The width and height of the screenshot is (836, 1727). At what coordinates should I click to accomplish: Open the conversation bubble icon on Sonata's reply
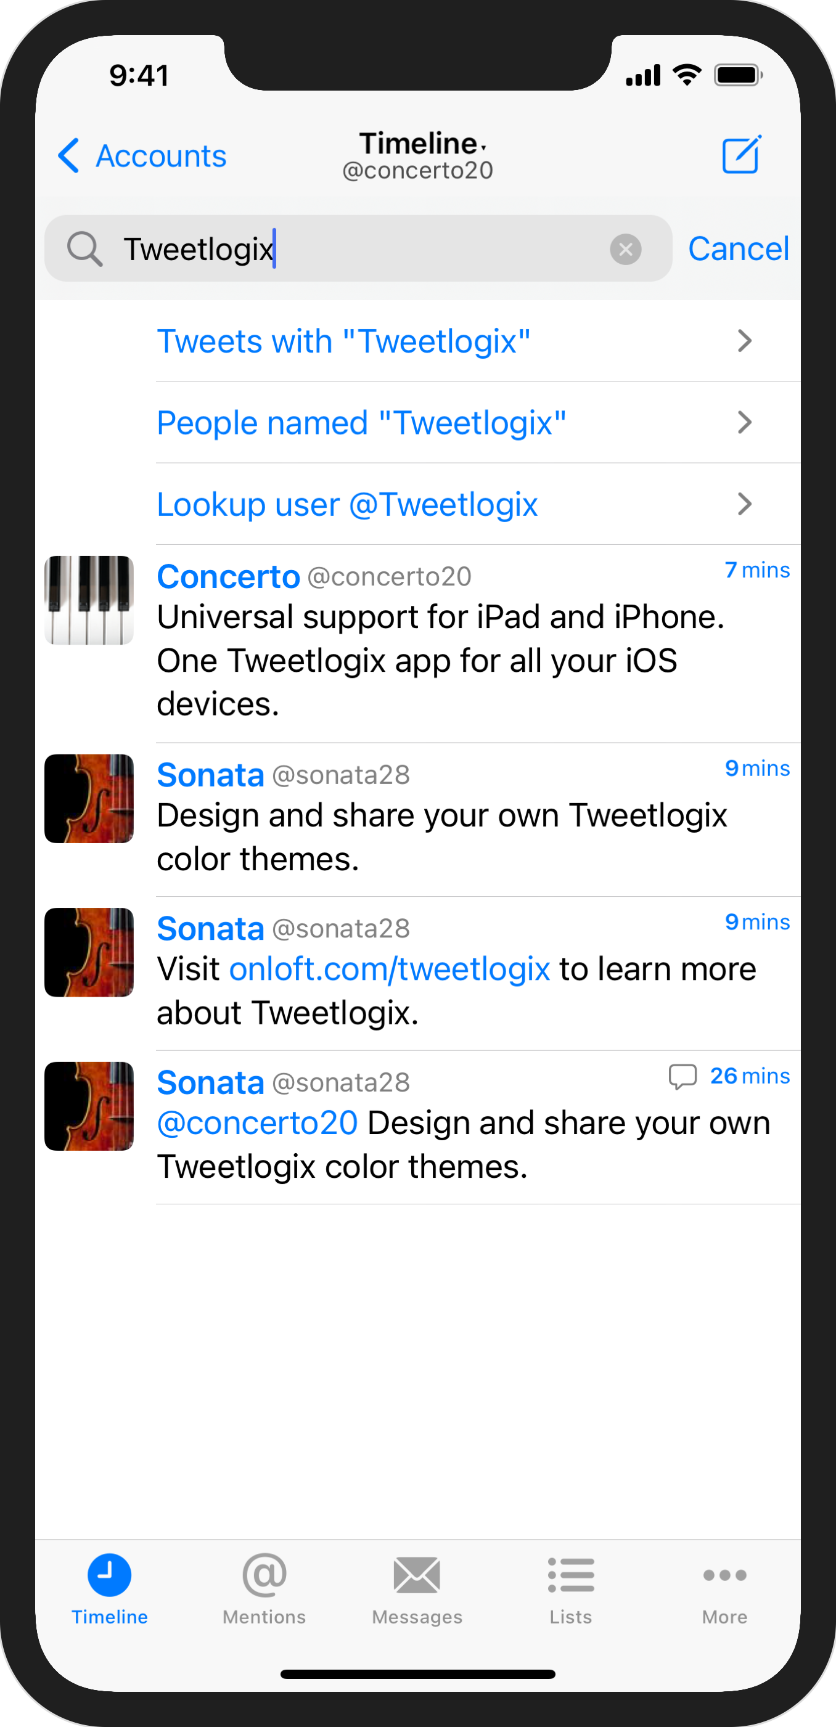point(682,1076)
